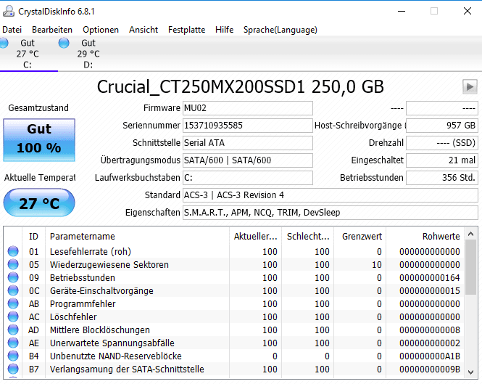Click status orb for Lesefehlerrate (roh)
This screenshot has width=482, height=384.
pos(13,251)
